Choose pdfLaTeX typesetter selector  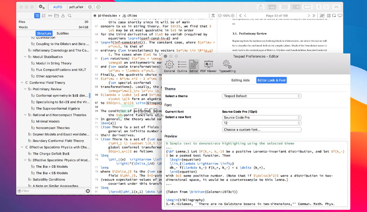[76, 7]
